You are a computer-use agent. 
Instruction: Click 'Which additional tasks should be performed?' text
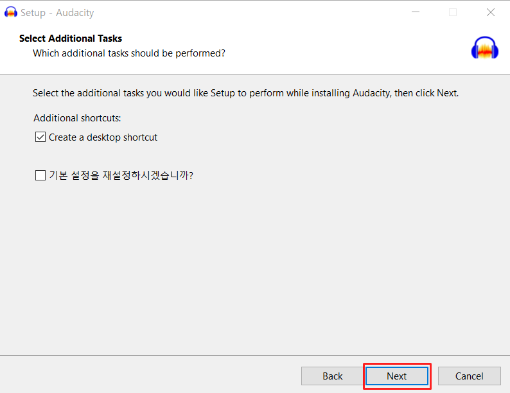pyautogui.click(x=129, y=53)
